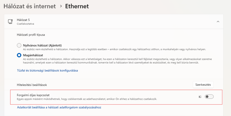This screenshot has height=116, width=231.
Task: Click the Nyilvános hálózat (Ajánlott) label text
Action: 42,45
